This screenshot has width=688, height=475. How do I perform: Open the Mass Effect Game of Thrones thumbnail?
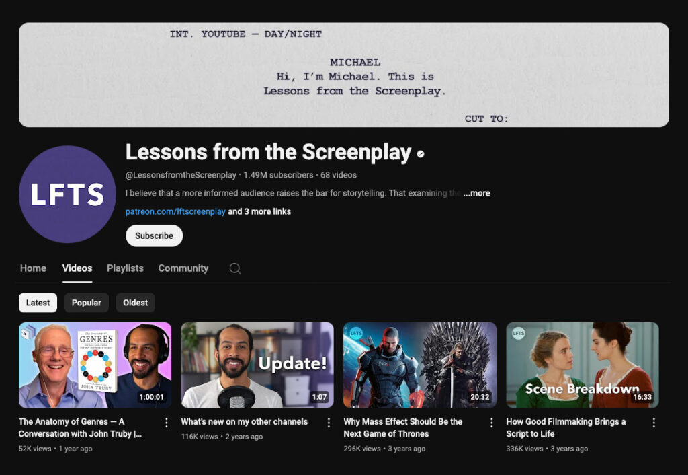(x=420, y=365)
